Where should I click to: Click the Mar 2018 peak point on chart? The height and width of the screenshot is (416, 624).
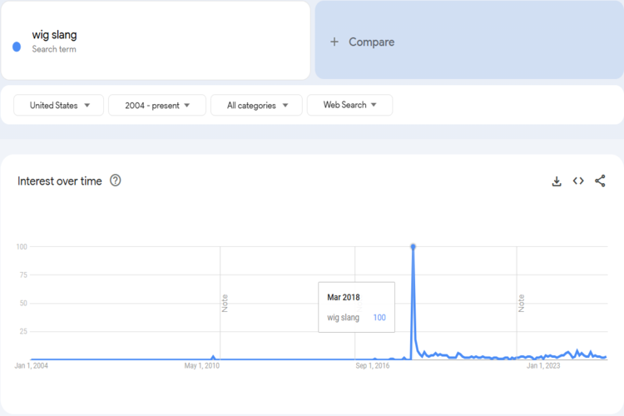[413, 247]
